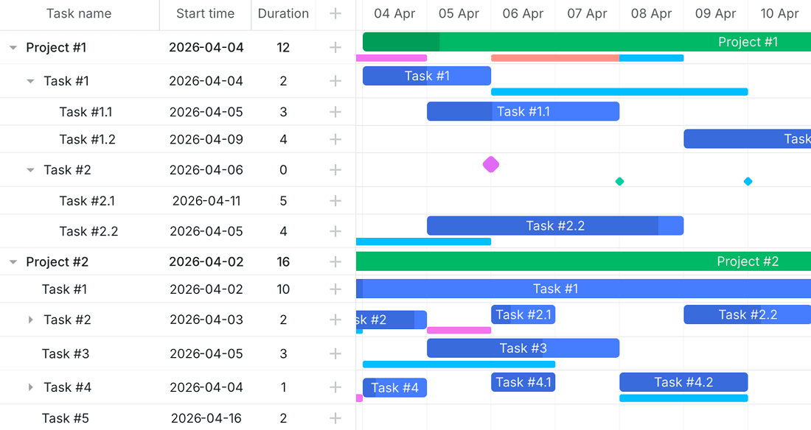Click plus icon in the 2026-04-04 duration 2 row
This screenshot has height=430, width=811.
[x=335, y=81]
